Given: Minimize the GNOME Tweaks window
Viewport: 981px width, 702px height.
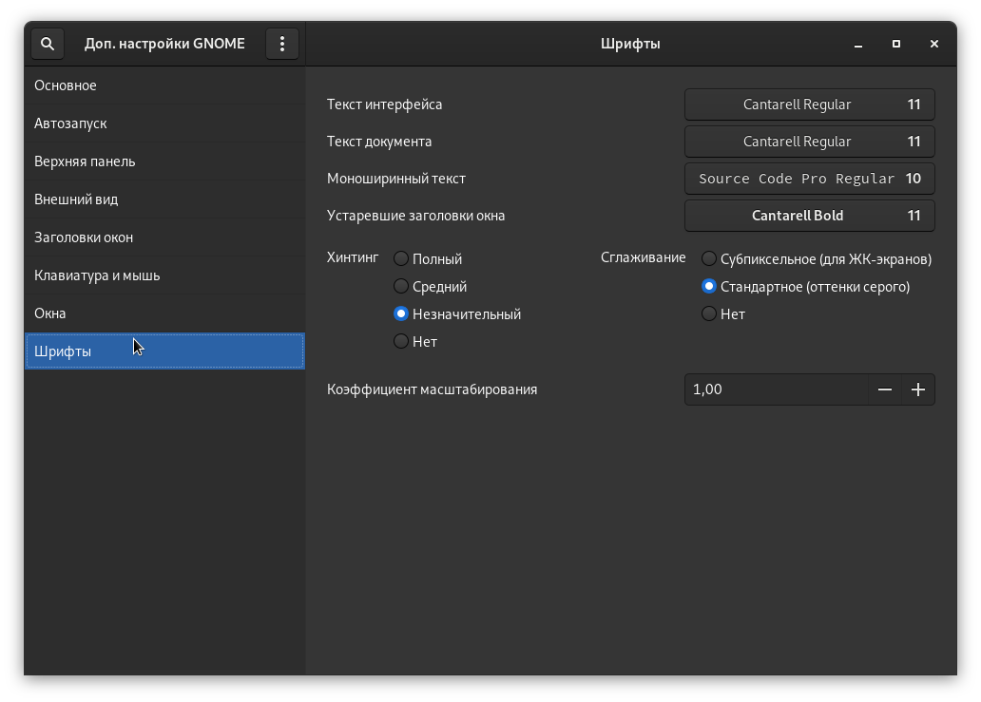Looking at the screenshot, I should (858, 44).
